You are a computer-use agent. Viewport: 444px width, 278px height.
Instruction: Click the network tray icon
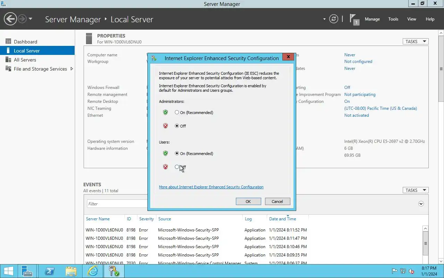tap(403, 271)
